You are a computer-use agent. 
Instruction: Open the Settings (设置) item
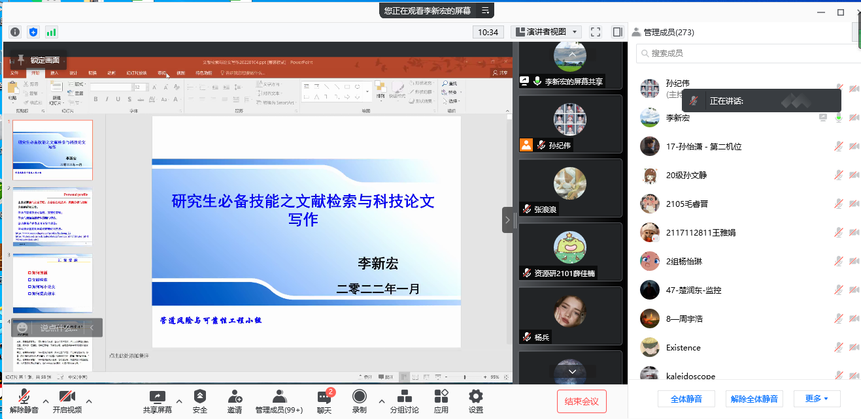click(x=476, y=401)
